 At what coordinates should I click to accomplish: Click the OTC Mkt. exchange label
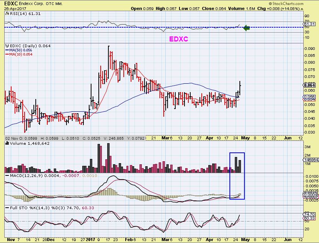(54, 4)
